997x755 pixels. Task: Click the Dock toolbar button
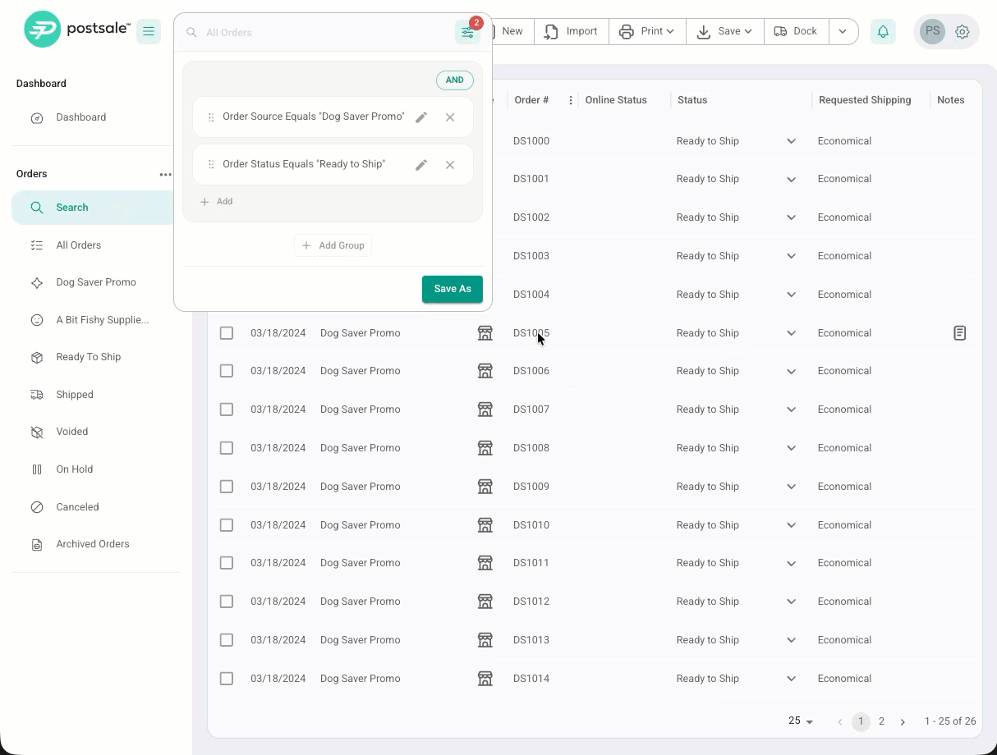(796, 31)
